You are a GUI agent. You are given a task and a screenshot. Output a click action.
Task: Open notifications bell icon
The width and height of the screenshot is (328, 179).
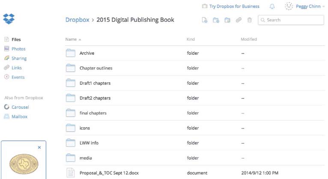click(x=272, y=6)
